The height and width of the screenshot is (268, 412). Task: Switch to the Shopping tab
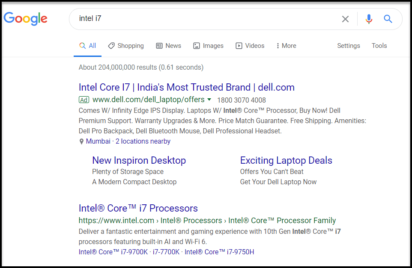click(126, 46)
